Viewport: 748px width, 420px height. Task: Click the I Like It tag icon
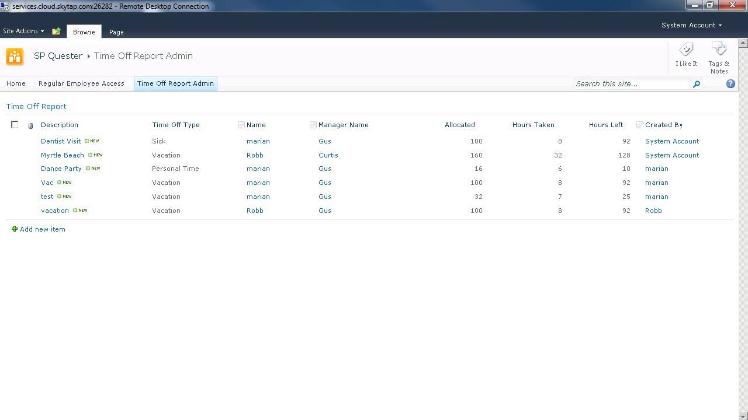(x=687, y=50)
